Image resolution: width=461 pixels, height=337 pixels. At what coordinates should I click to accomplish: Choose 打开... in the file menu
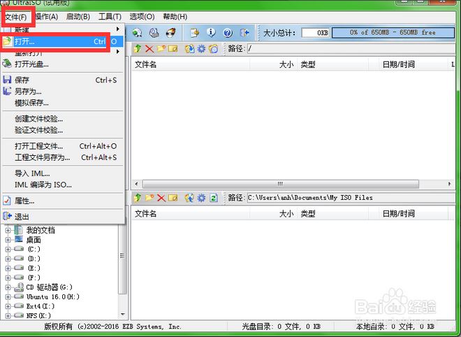62,41
